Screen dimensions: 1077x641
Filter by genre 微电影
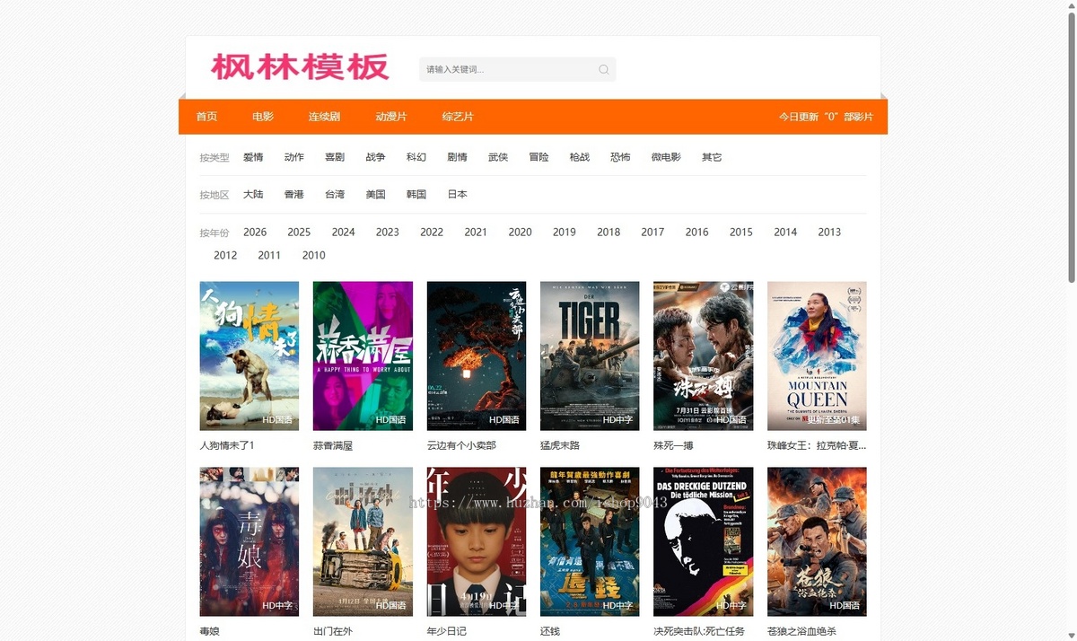click(666, 157)
